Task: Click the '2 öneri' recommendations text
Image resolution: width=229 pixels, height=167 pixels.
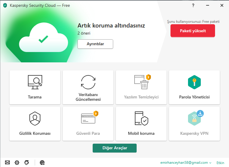Action: [x=84, y=33]
